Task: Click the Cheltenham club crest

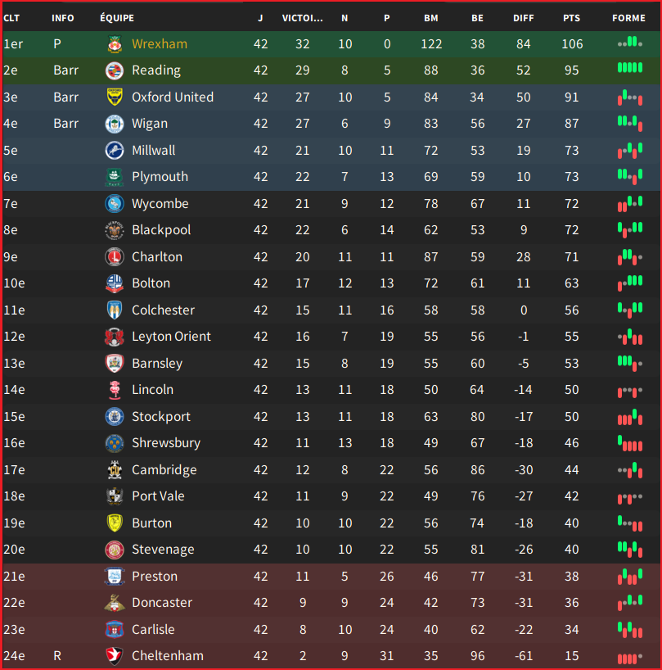Action: (x=115, y=656)
